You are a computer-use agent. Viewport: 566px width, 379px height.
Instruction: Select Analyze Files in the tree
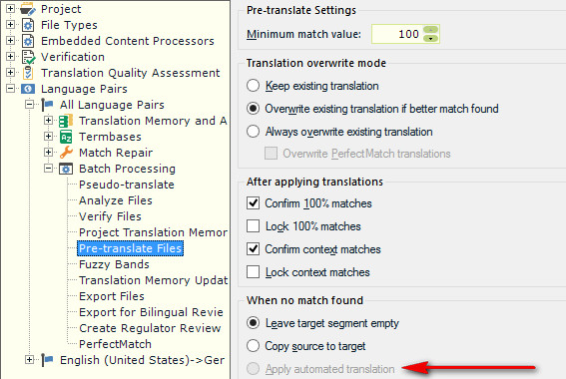click(116, 200)
